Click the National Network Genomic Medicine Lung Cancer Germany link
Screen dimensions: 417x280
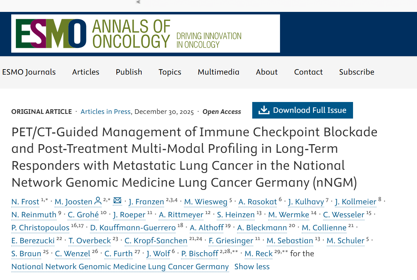(120, 267)
